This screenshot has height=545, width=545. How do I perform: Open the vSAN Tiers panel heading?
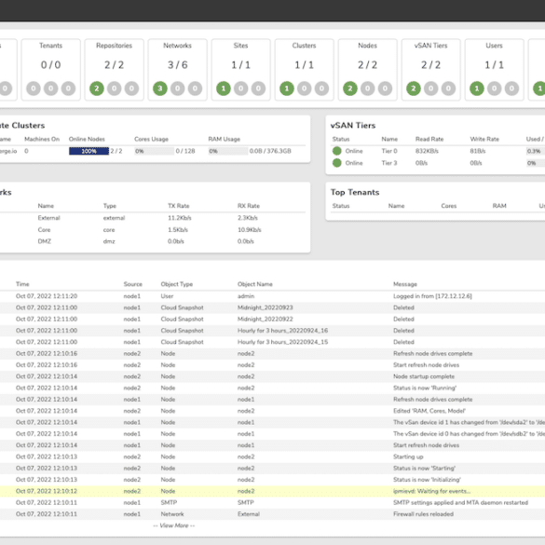[353, 126]
